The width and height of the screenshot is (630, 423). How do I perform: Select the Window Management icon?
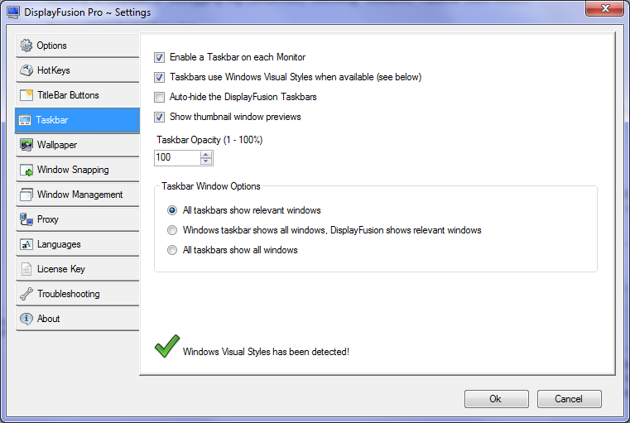pyautogui.click(x=26, y=195)
